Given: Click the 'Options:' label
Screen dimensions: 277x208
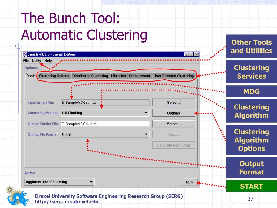Looking at the screenshot, I should [x=31, y=68].
